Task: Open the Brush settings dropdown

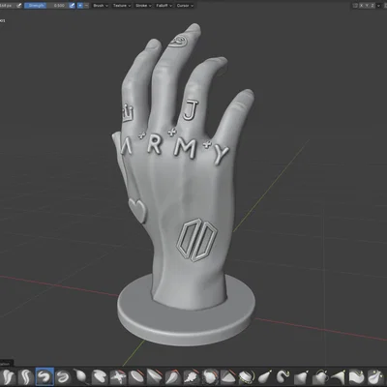Action: pos(101,6)
